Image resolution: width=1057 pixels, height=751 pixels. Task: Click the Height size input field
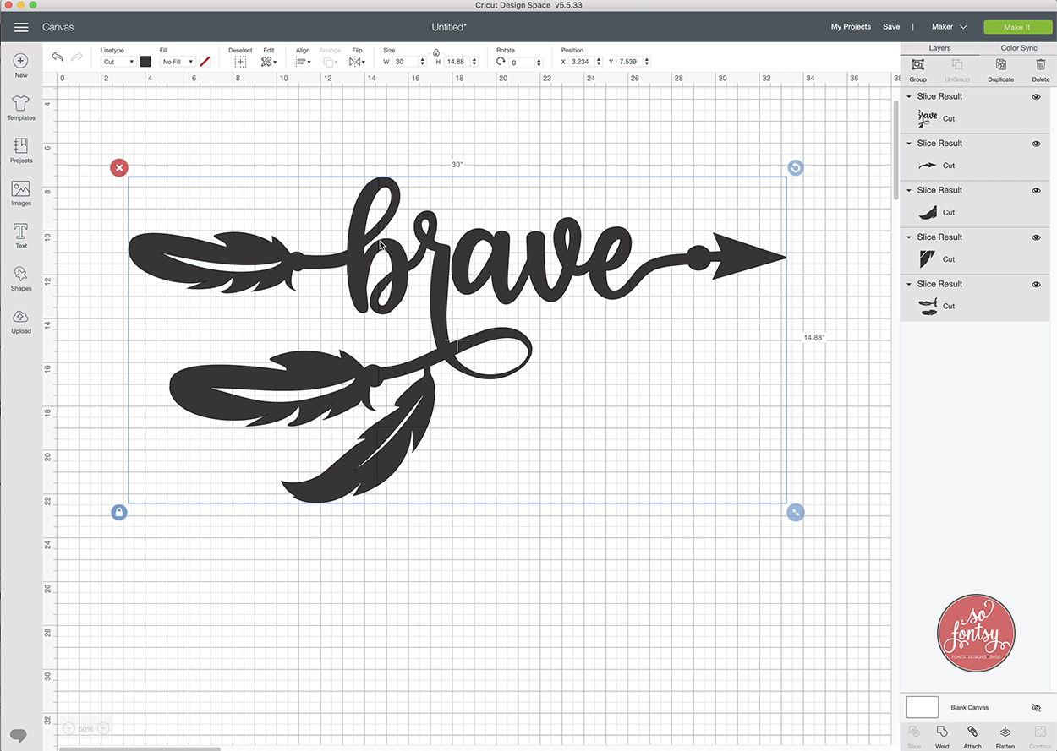point(457,62)
